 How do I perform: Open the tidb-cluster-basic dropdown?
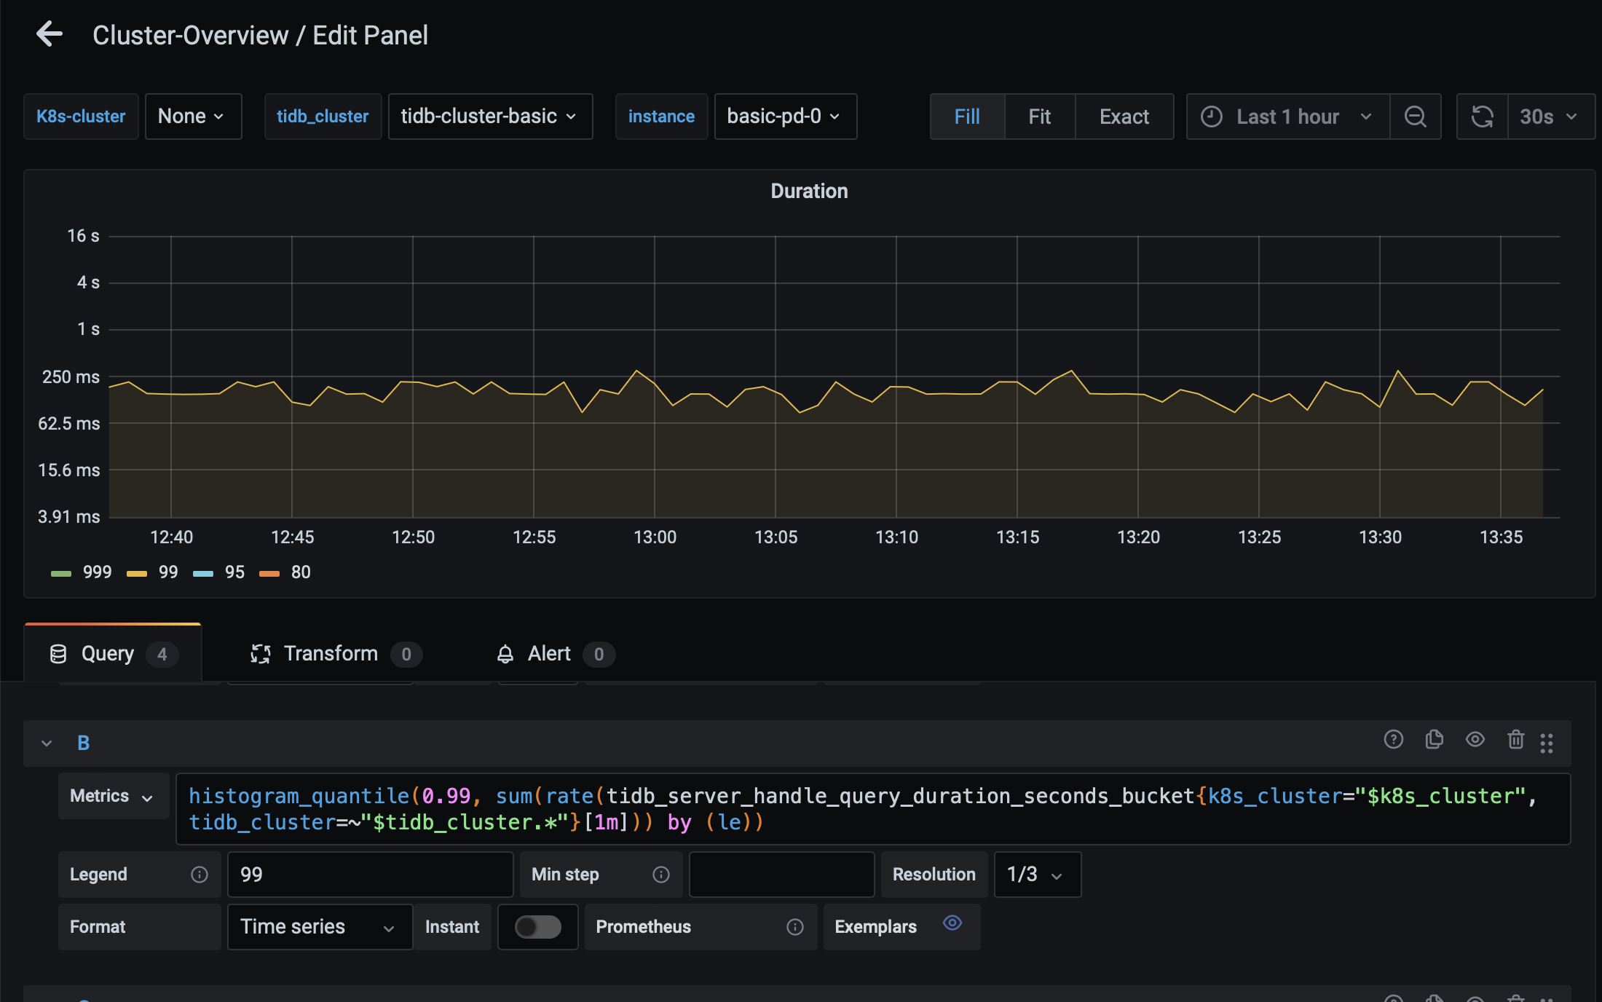pyautogui.click(x=489, y=117)
